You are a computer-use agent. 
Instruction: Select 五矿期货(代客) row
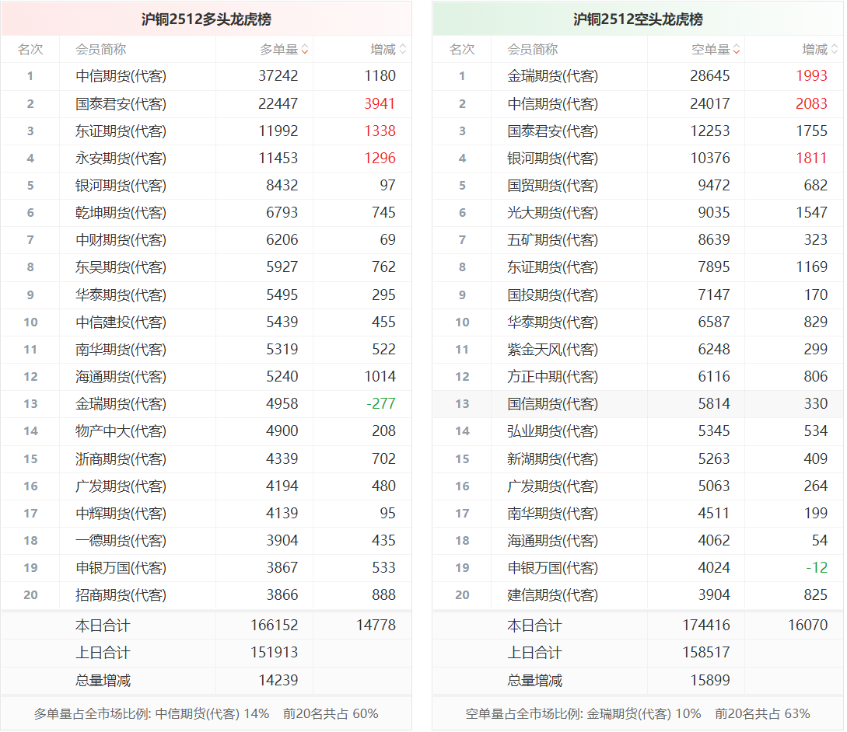point(638,239)
